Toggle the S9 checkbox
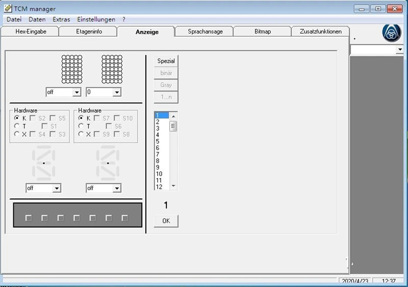Screen dimensions: 408x287 click(x=97, y=134)
